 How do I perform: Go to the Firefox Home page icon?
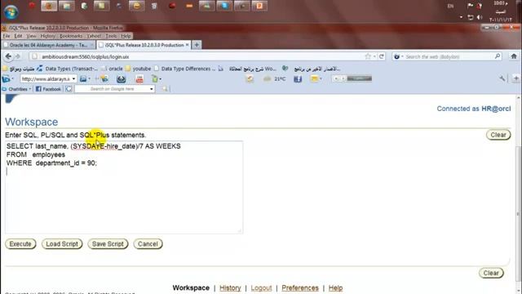coord(514,56)
